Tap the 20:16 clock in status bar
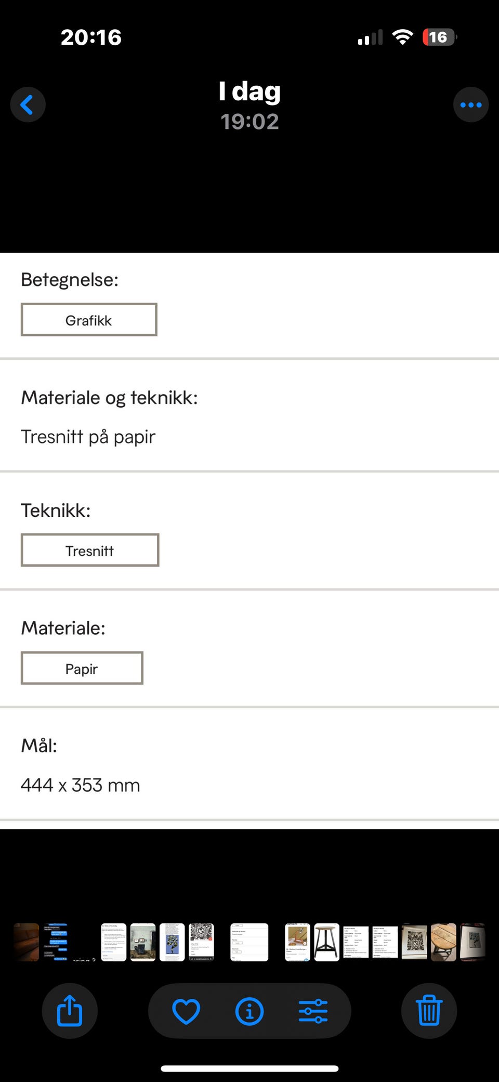Viewport: 499px width, 1082px height. 91,37
